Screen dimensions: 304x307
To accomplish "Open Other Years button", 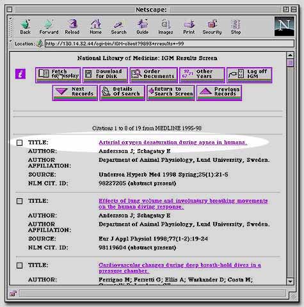I will coord(202,75).
